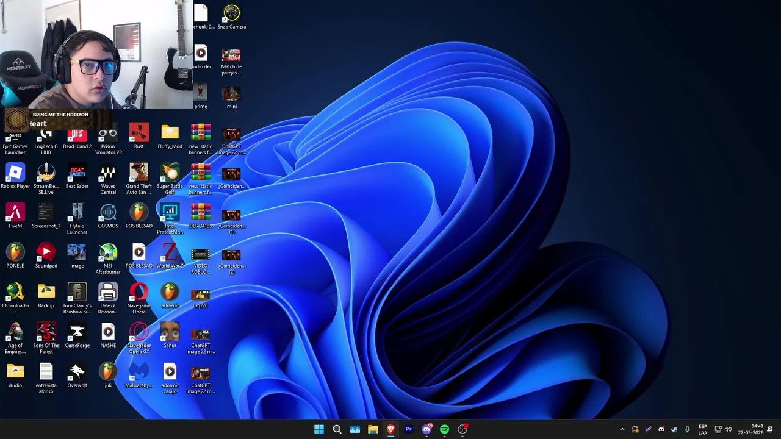
Task: Open the clock and date flyout
Action: (750, 429)
